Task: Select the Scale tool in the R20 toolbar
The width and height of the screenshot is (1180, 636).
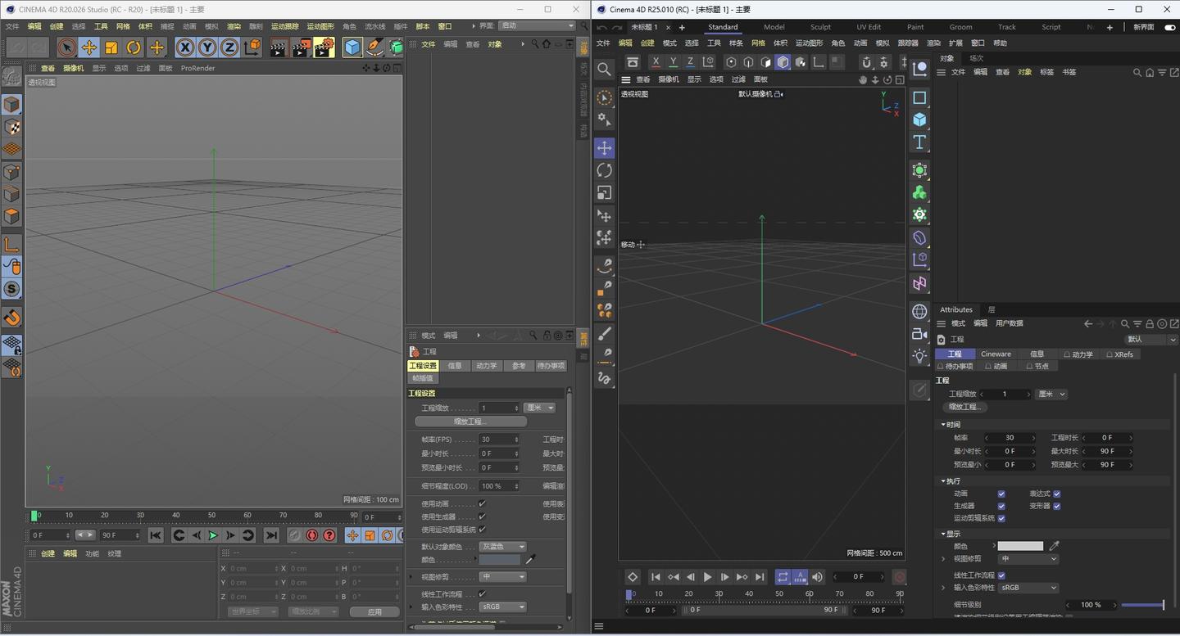Action: pyautogui.click(x=111, y=47)
